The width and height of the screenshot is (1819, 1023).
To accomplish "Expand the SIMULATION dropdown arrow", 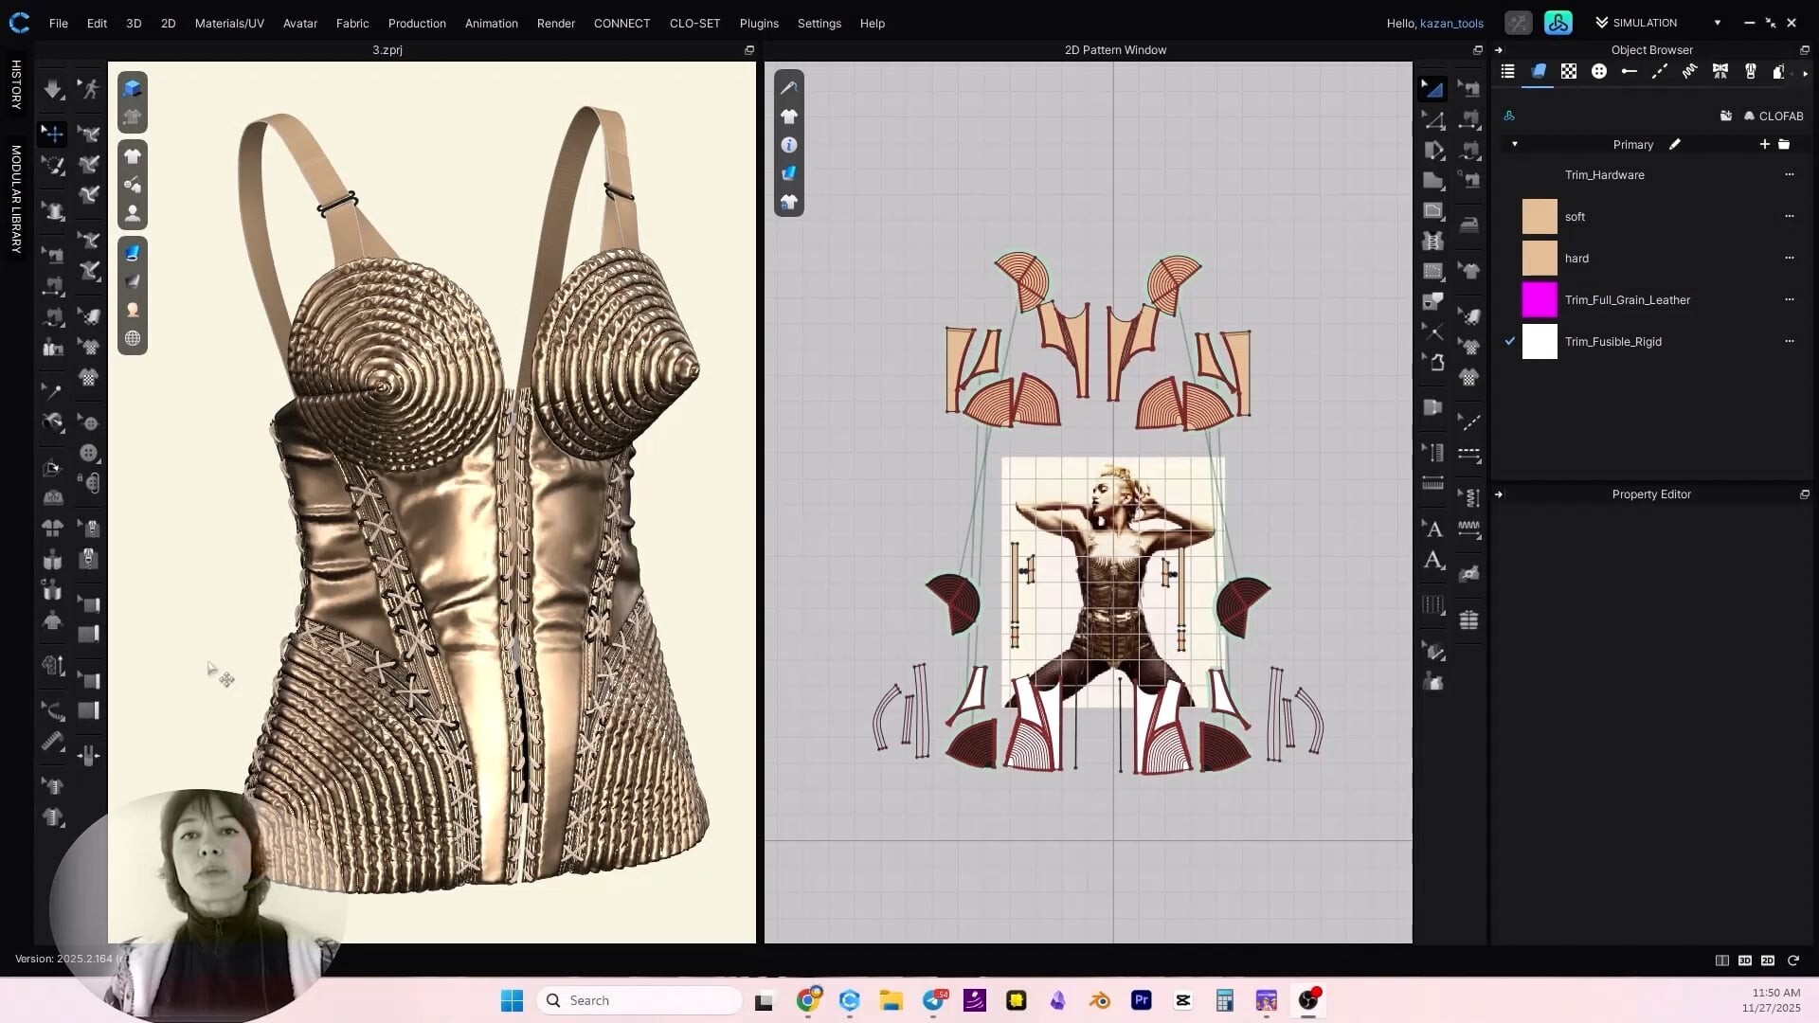I will pos(1716,22).
